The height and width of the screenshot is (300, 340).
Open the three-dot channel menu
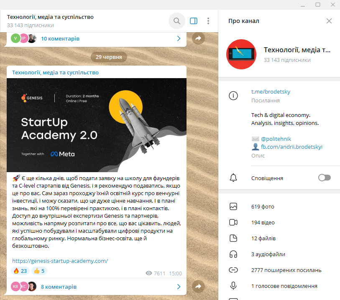(x=208, y=21)
